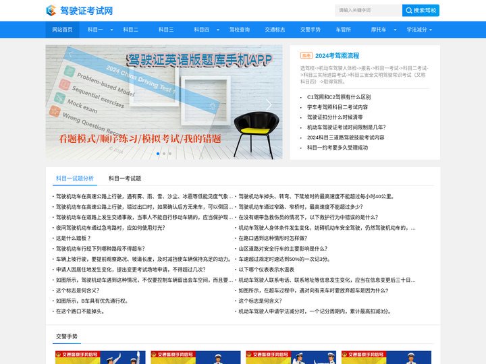This screenshot has width=486, height=364.
Task: Open question 驾驶机动车行经下列哪种路段不得超车
Action: 100,249
